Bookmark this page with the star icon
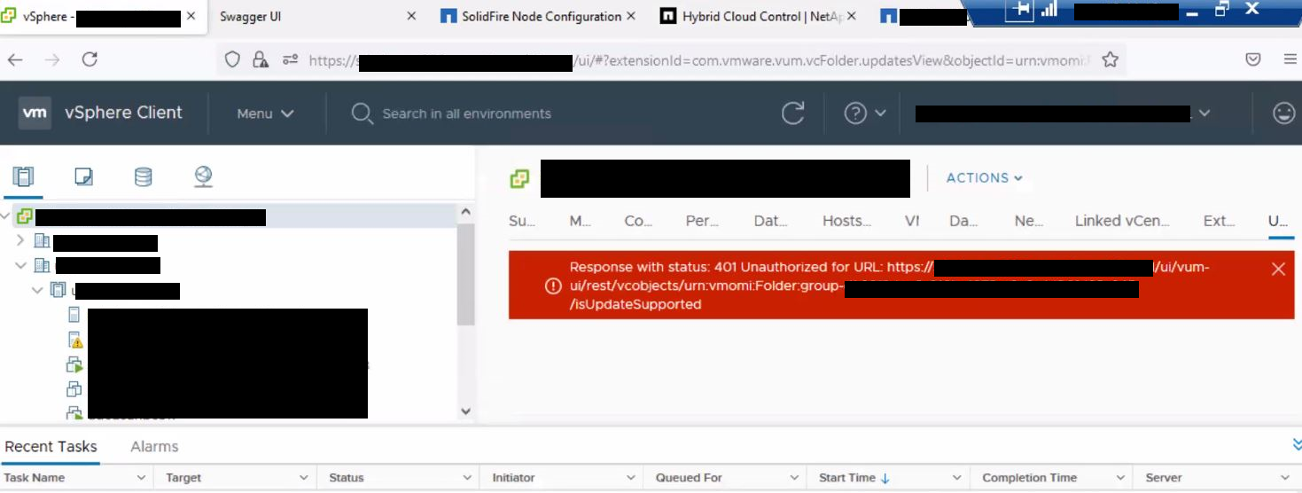 (x=1110, y=59)
